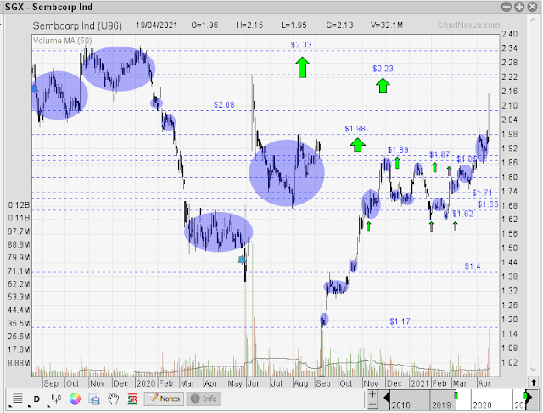This screenshot has width=543, height=413.
Task: Click the '8.88M' volume axis label
Action: [x=19, y=363]
